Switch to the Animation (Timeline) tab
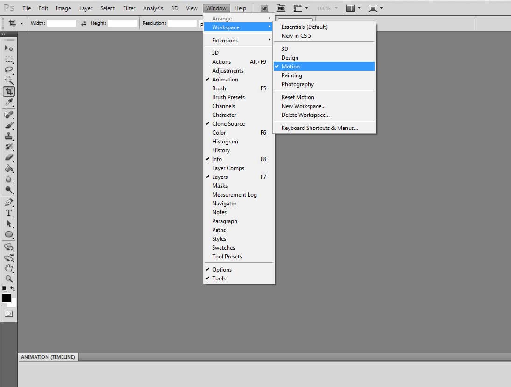The height and width of the screenshot is (387, 511). 48,357
